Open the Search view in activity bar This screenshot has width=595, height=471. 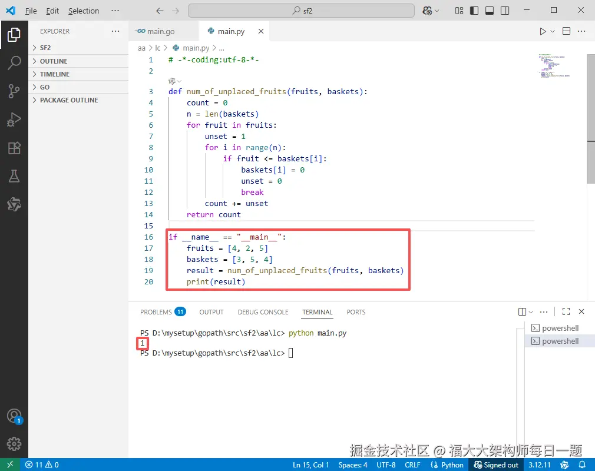pos(14,62)
